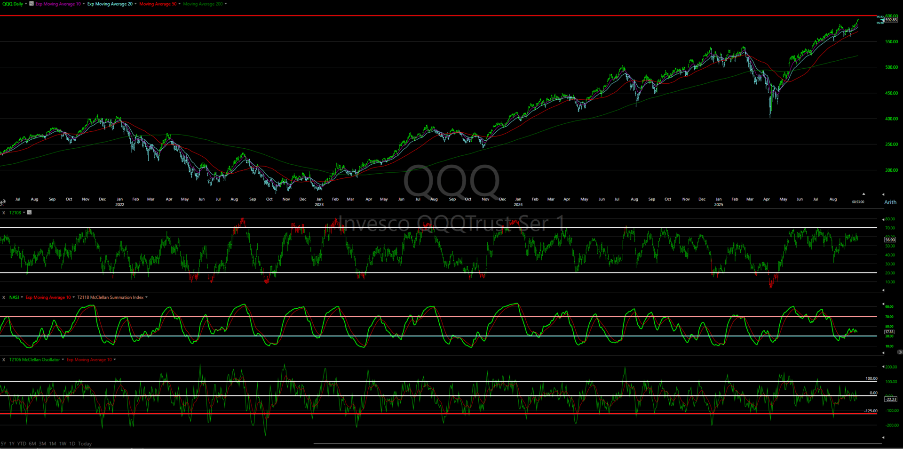Image resolution: width=903 pixels, height=449 pixels.
Task: Toggle the Arith price scale setting
Action: point(890,202)
